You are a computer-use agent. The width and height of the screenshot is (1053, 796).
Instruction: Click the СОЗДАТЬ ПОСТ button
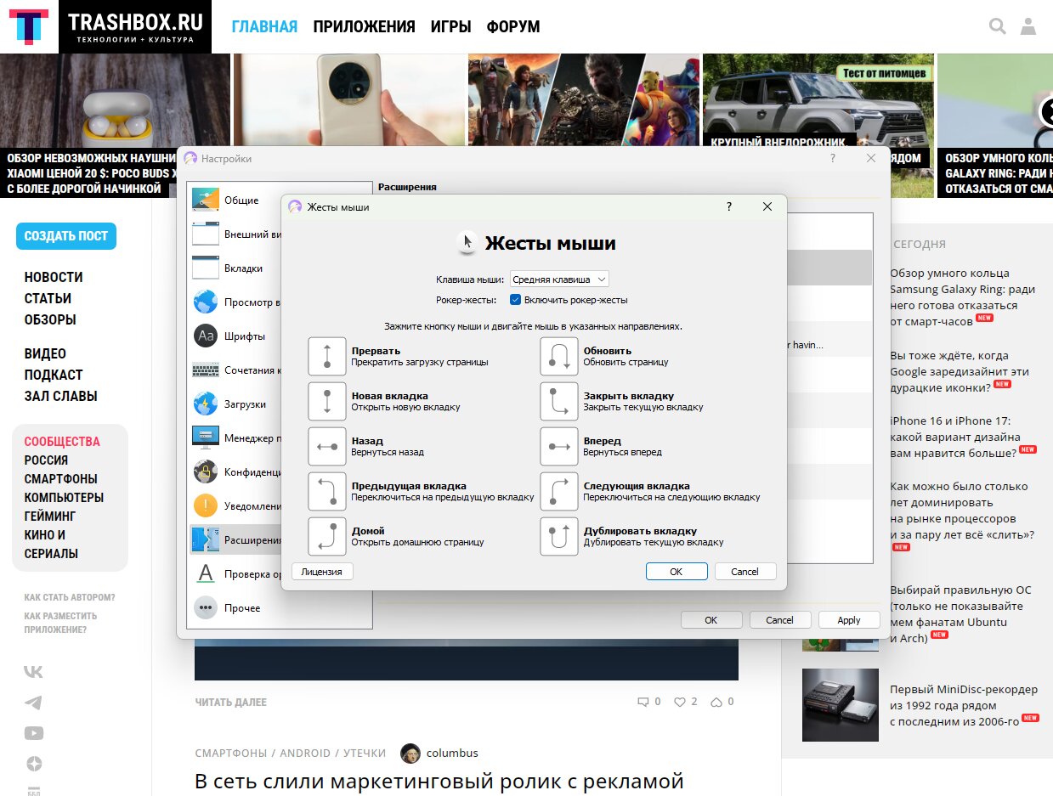(x=66, y=236)
